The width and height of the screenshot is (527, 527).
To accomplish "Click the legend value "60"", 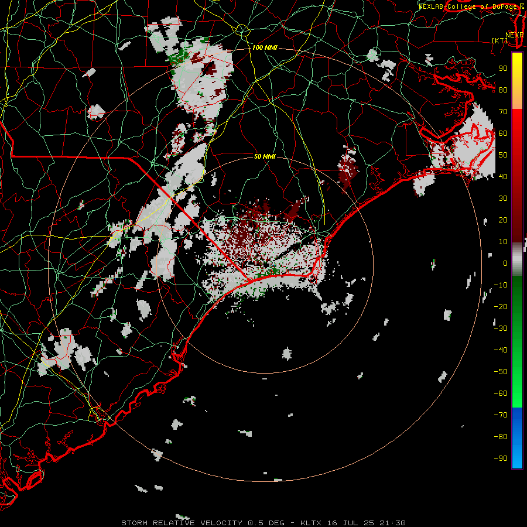I will pyautogui.click(x=503, y=134).
